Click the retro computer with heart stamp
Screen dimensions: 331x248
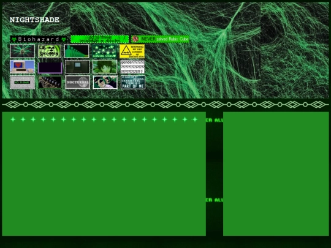pos(22,67)
